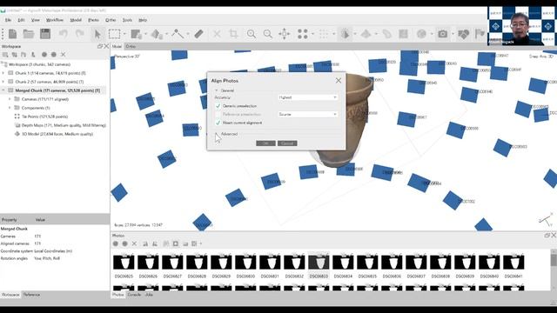
Task: Open the Photo menu
Action: [93, 20]
